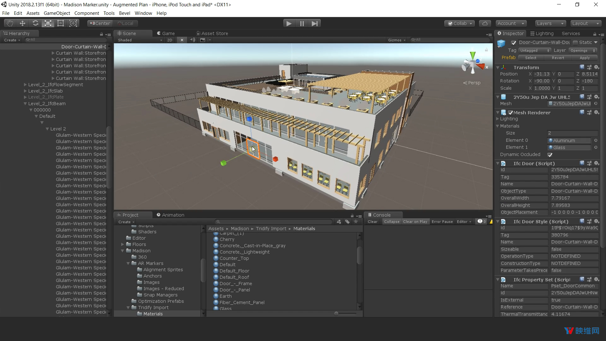Pick mesh object selector circle
Viewport: 606px width, 341px height.
[x=596, y=104]
